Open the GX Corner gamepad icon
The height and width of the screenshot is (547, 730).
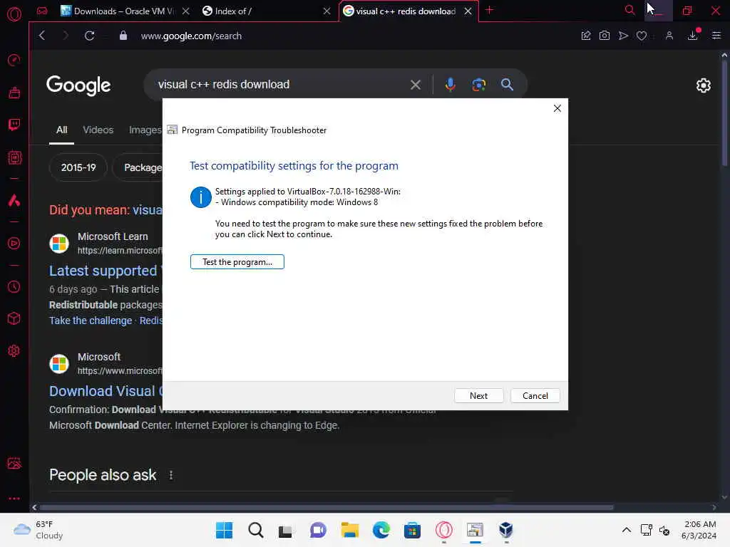pos(42,11)
